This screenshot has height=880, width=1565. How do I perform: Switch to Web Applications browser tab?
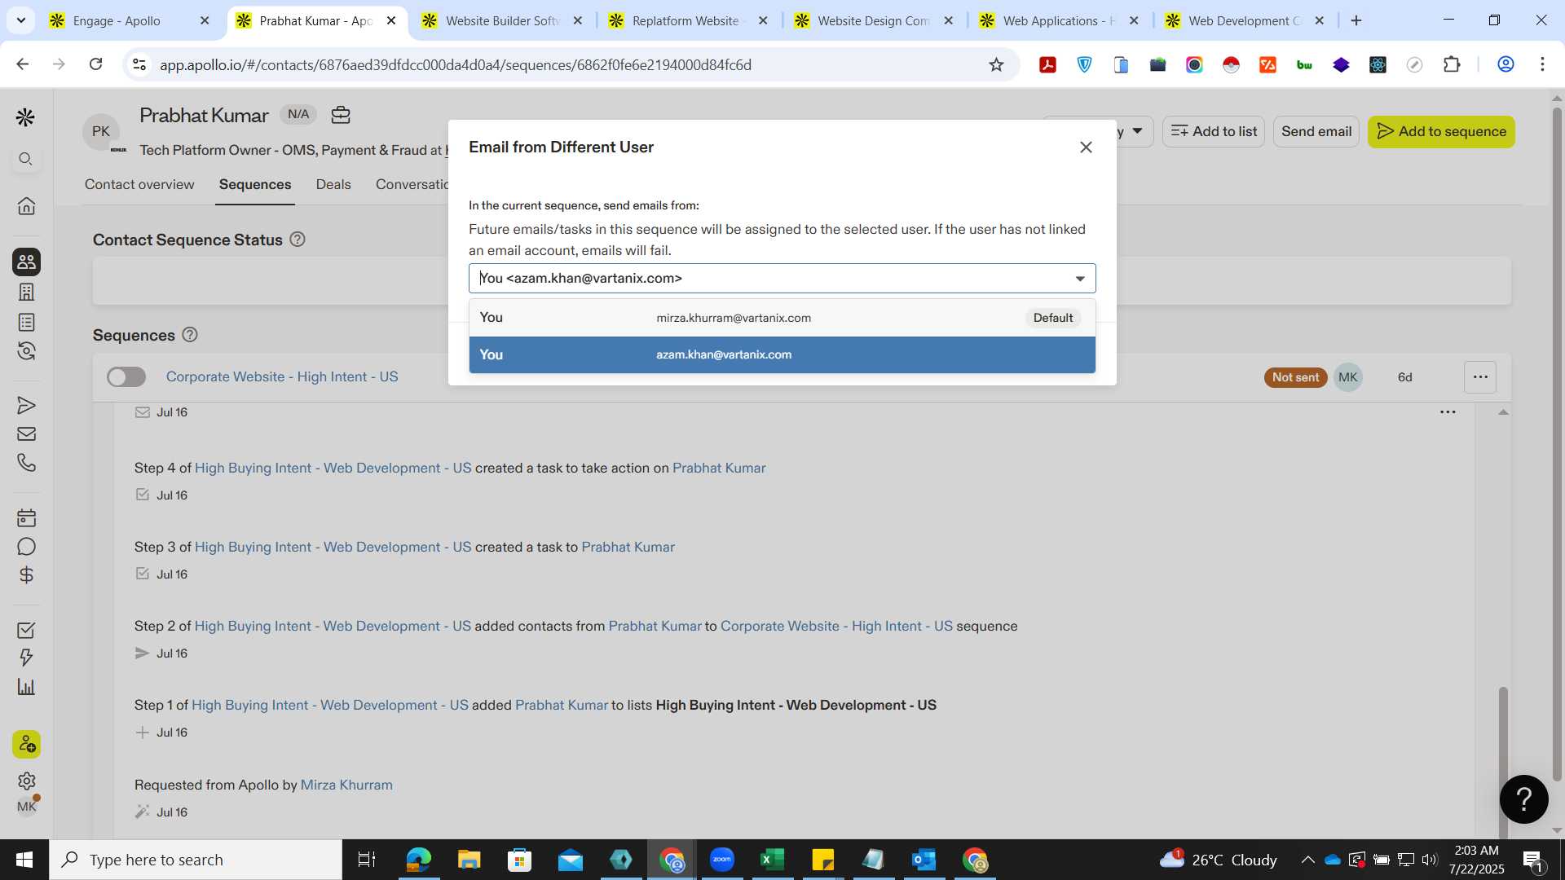pyautogui.click(x=1060, y=20)
